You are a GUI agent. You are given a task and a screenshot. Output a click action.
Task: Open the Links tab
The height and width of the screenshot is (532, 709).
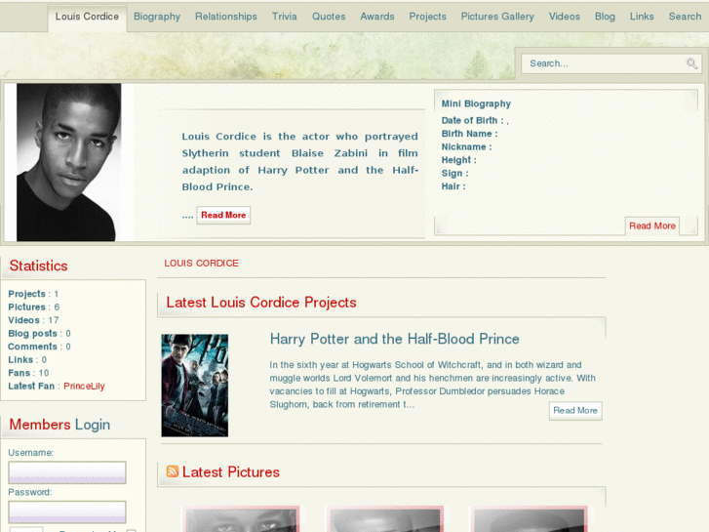coord(642,17)
